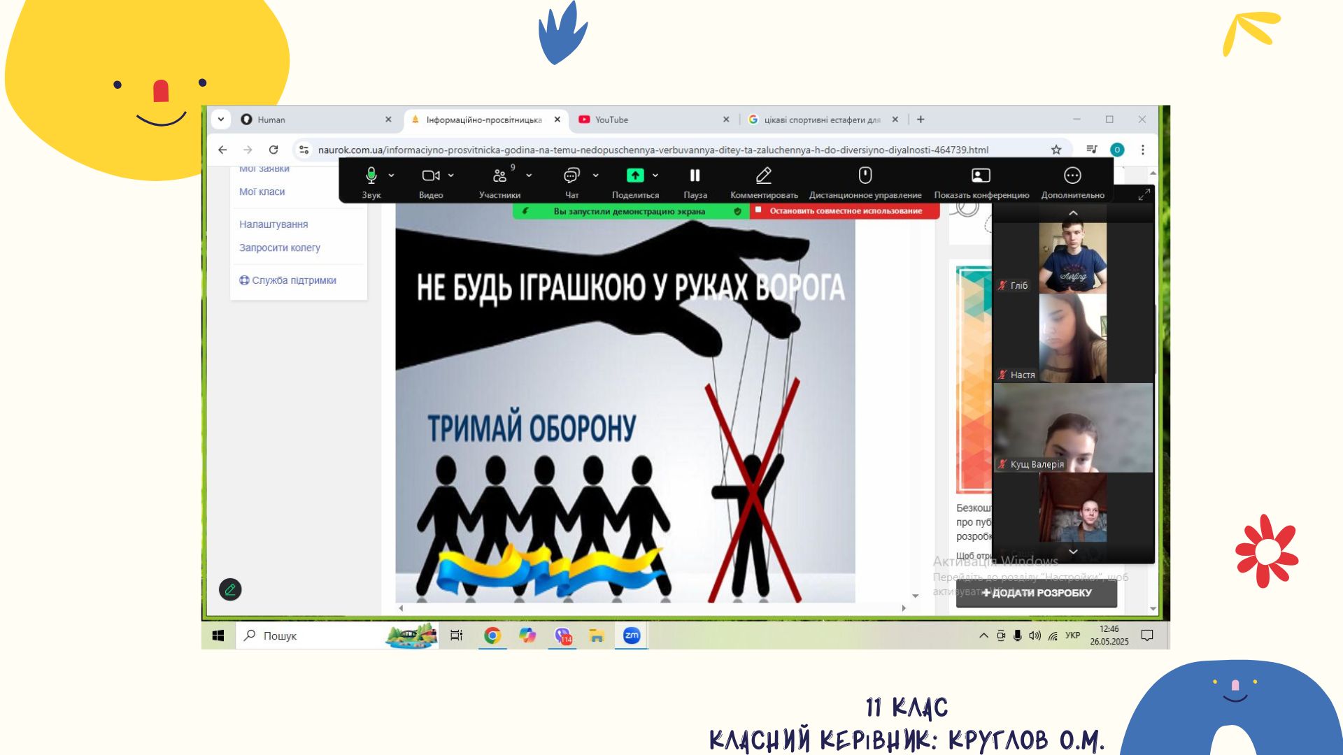
Task: Open Zoom from the taskbar
Action: [632, 635]
